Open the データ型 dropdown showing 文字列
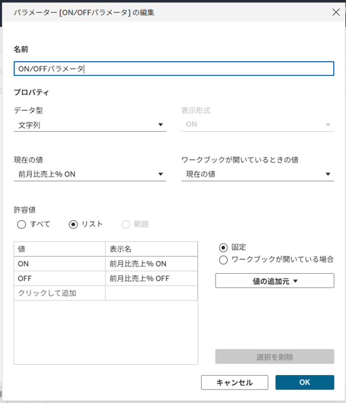 (x=90, y=125)
